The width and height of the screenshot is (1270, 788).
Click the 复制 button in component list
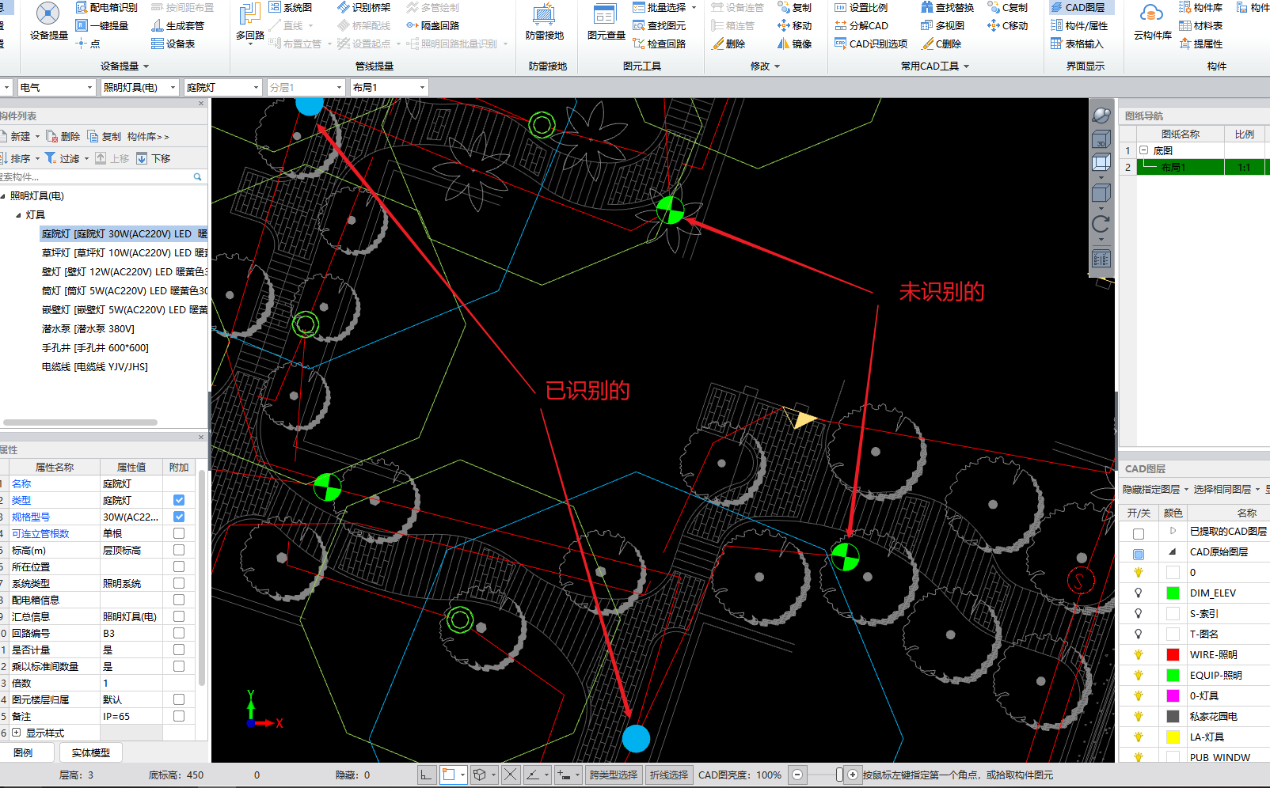105,136
